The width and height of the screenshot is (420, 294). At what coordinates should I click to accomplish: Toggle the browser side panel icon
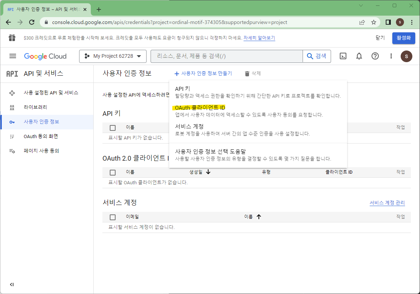[388, 22]
